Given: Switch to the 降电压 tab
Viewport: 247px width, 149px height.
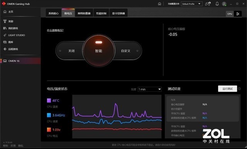Looking at the screenshot, I should click(x=68, y=13).
